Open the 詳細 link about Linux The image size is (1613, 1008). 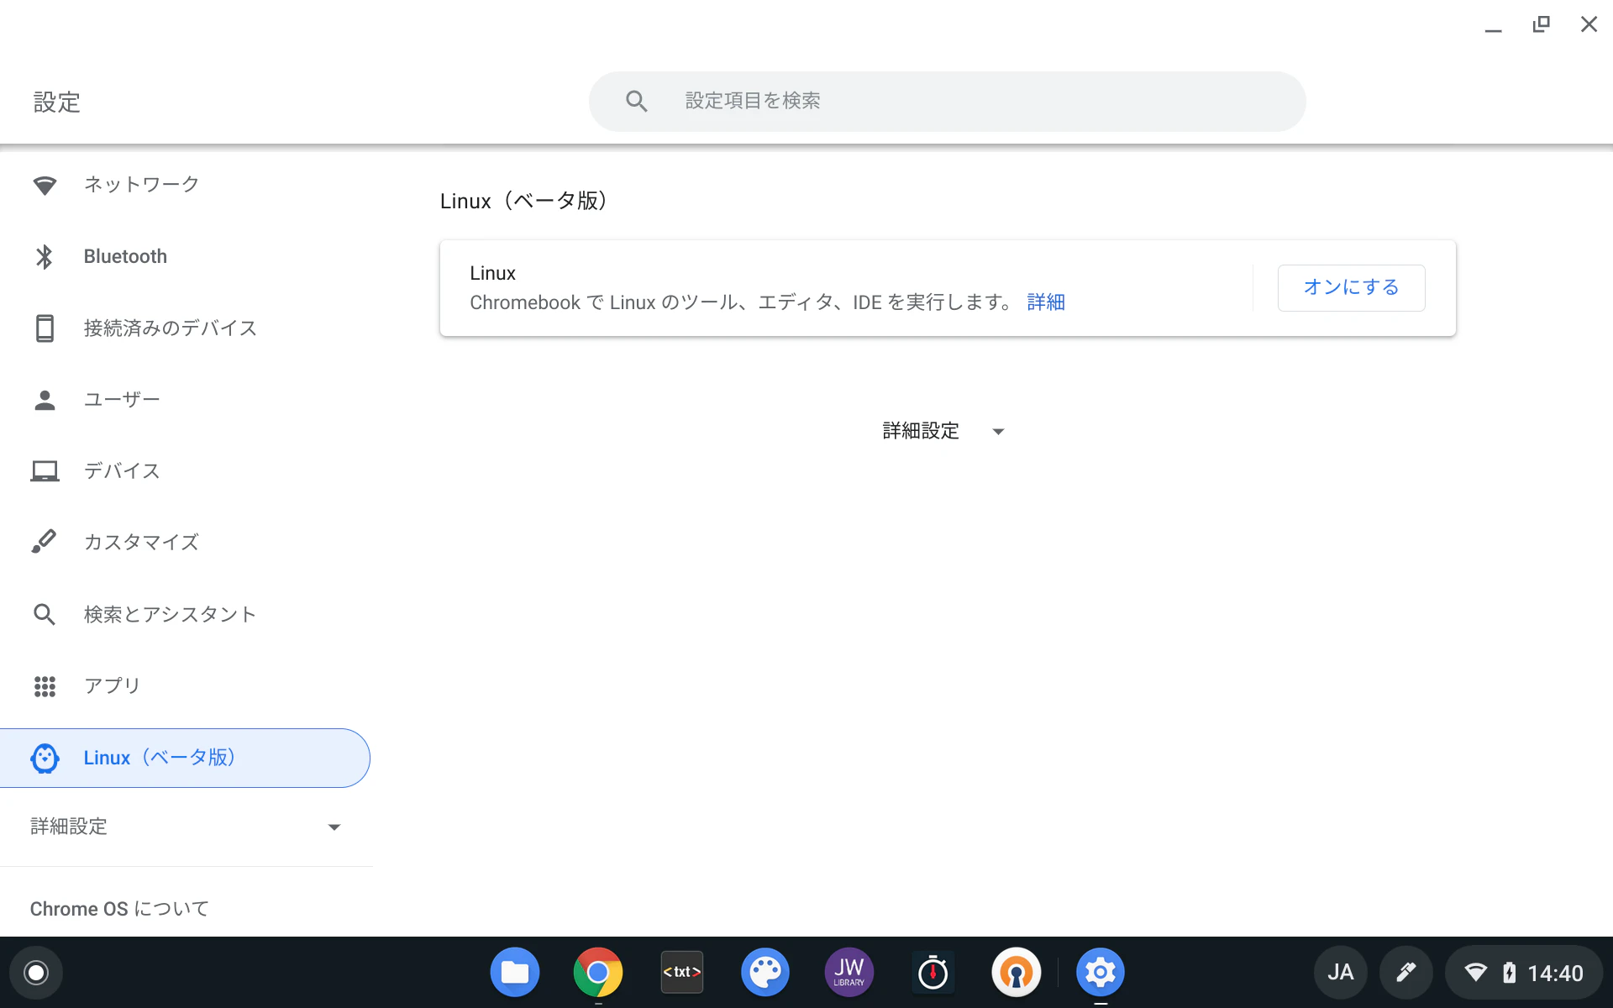1046,302
